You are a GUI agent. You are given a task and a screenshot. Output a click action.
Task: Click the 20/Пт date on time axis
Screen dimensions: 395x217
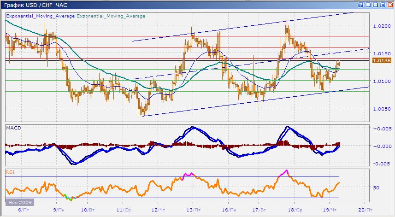pos(364,209)
